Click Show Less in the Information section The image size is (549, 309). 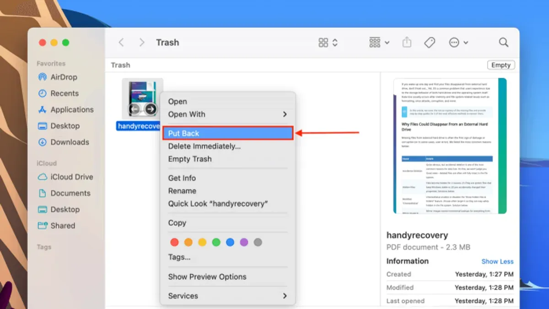497,261
